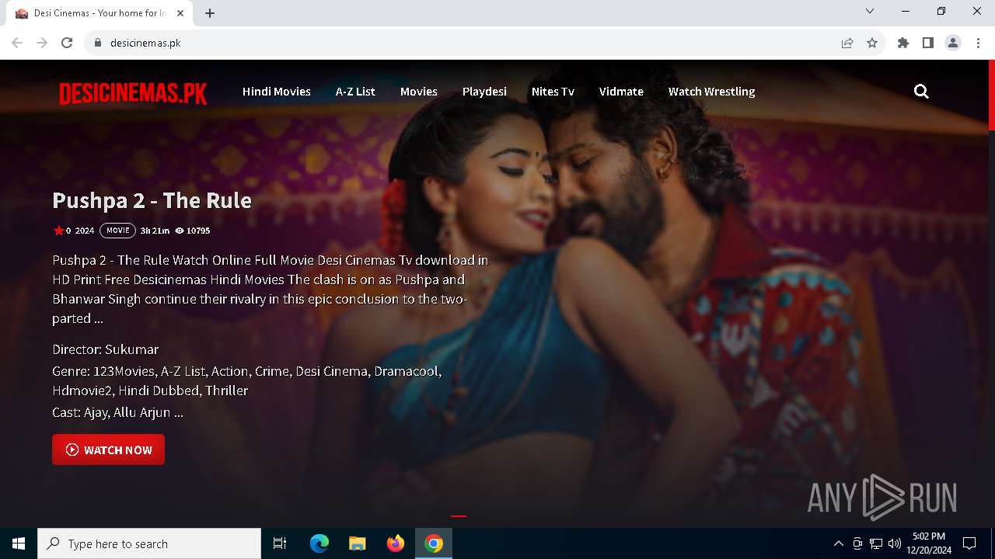This screenshot has width=995, height=559.
Task: Click the volume speaker tray icon
Action: click(895, 543)
